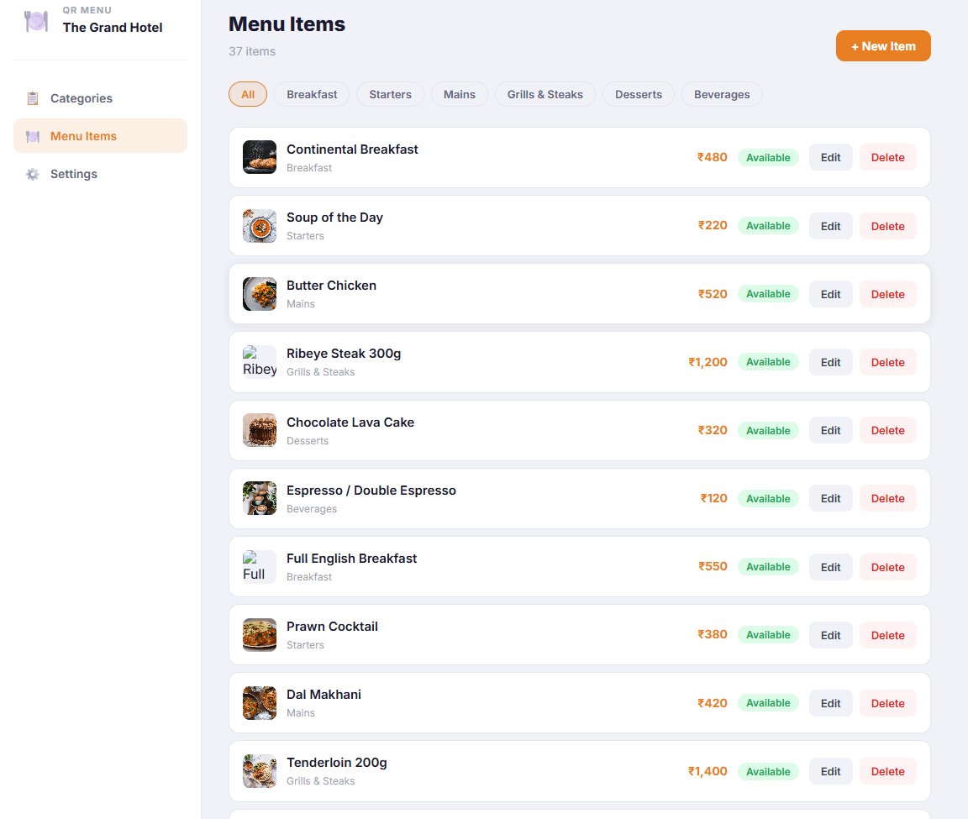Edit the Continental Breakfast item

830,157
